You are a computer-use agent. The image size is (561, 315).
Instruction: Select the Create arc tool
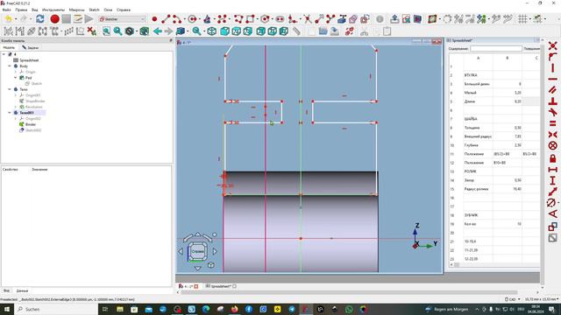coord(177,19)
